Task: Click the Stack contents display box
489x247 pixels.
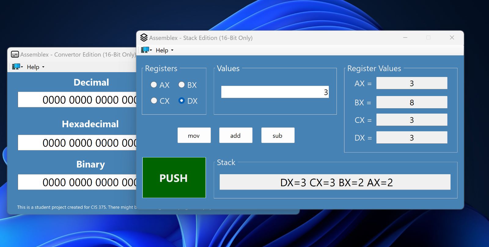Action: coord(335,182)
